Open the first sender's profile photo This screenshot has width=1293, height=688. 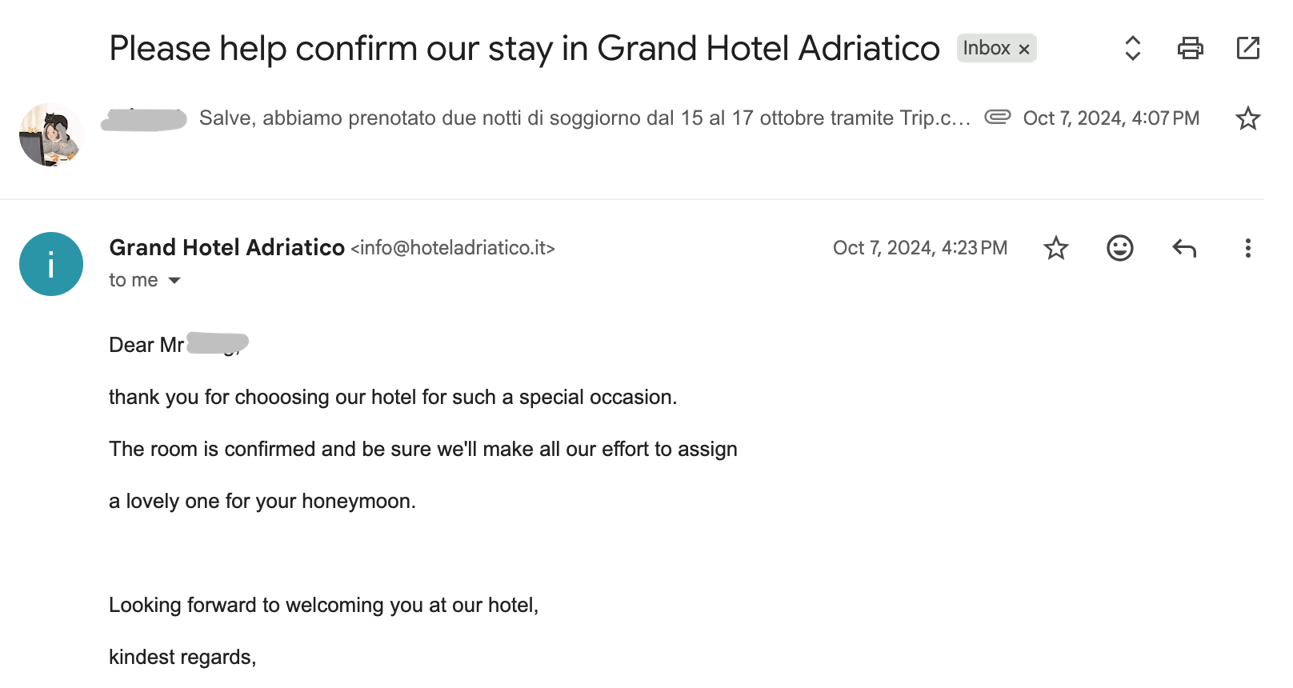50,134
